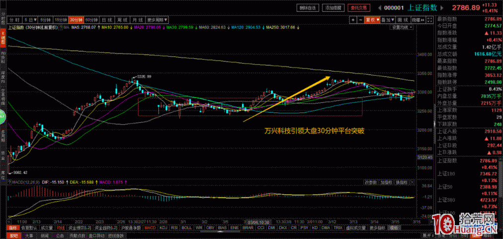Select the WR indicator tab
This screenshot has width=503, height=239.
pyautogui.click(x=199, y=228)
